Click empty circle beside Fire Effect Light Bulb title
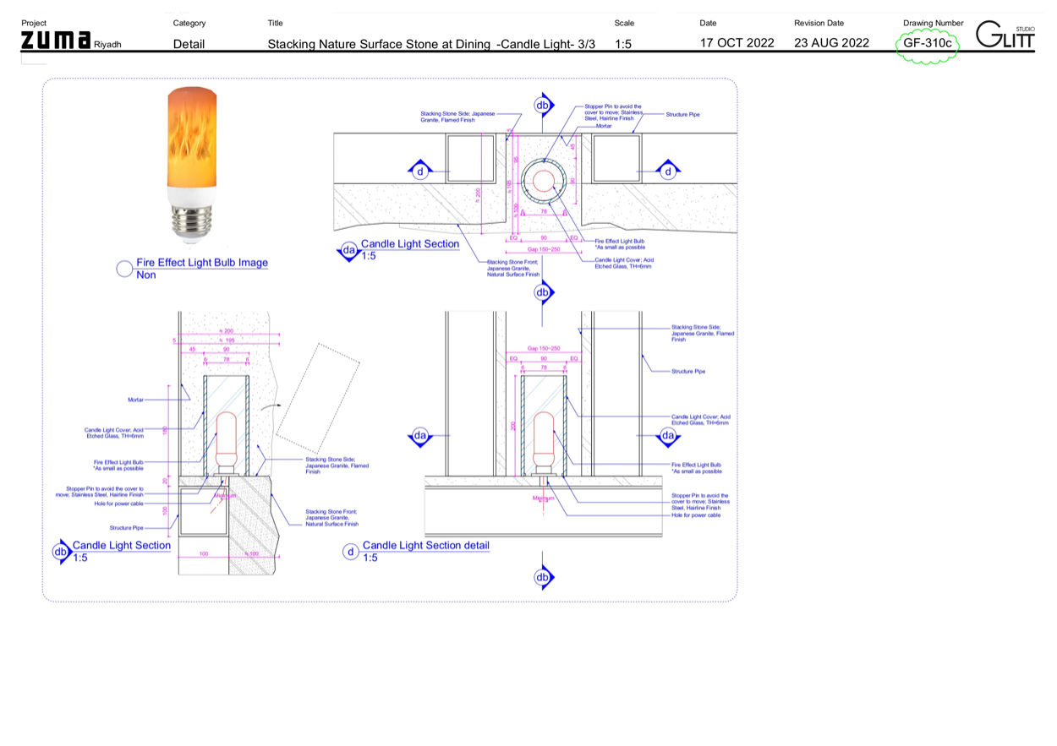Screen dimensions: 1057x746 [x=124, y=269]
